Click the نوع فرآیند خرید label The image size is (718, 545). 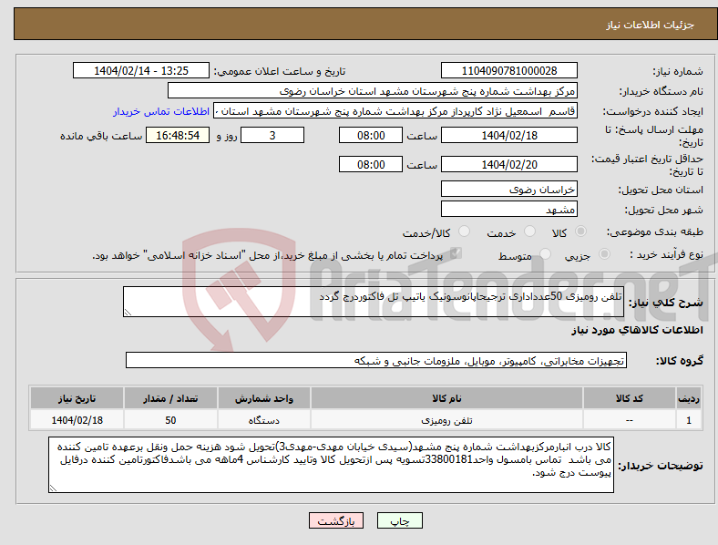(666, 254)
